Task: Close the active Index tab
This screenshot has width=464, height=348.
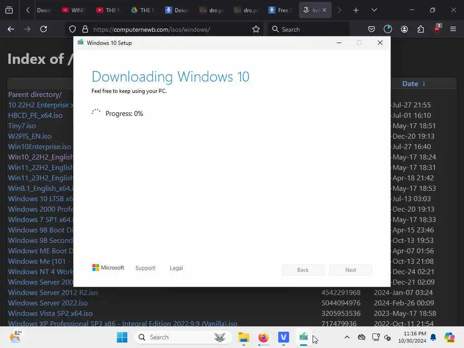Action: click(324, 10)
